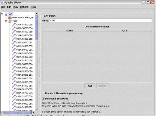Click the tree scrollbar down arrow
The image size is (156, 116).
tap(36, 110)
